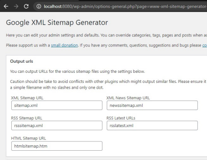Select text 'You can output URLs for the various sitemap files'
This screenshot has width=207, height=160.
(54, 71)
